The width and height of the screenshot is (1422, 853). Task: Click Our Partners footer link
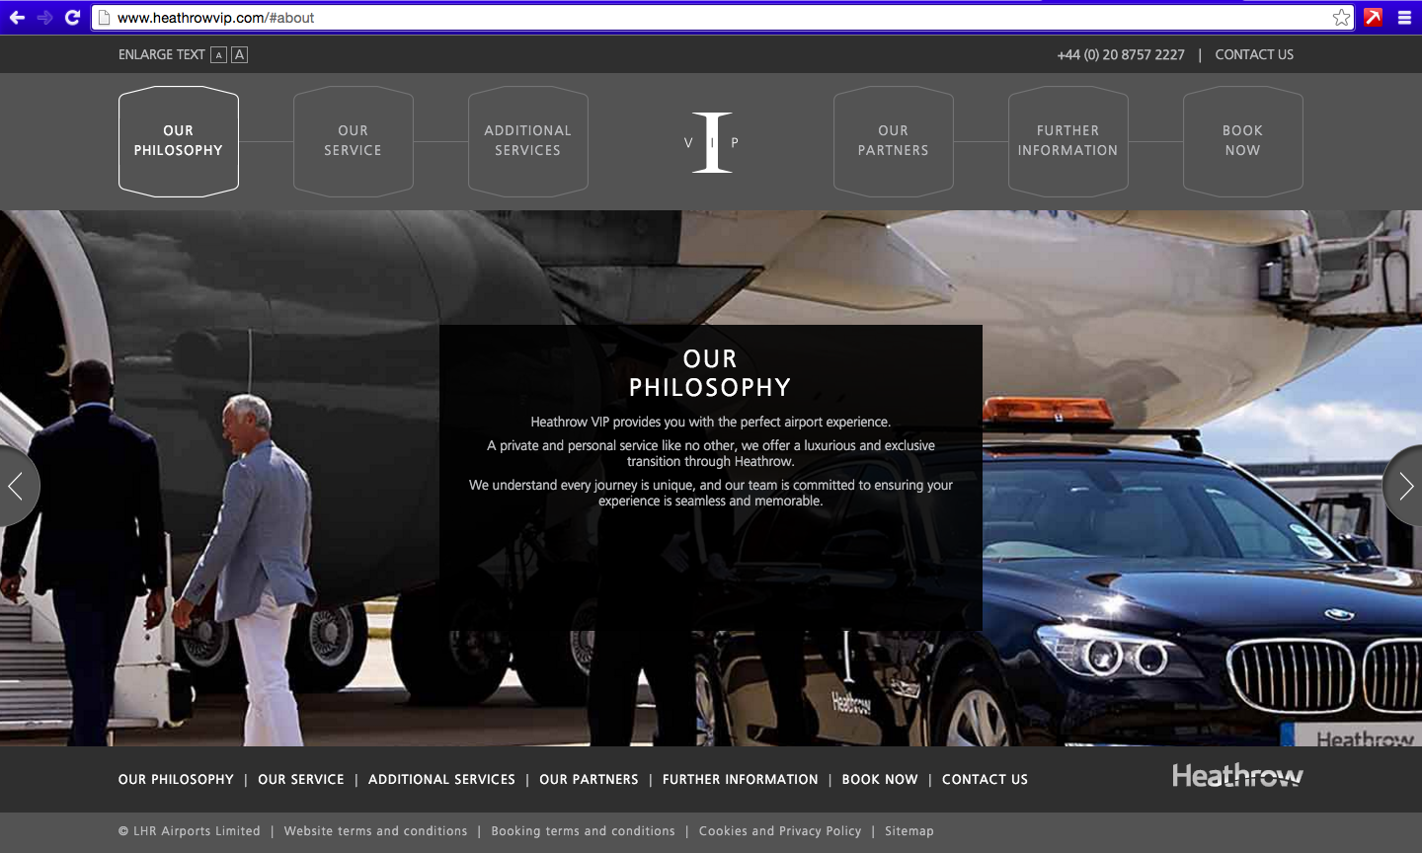[x=589, y=780]
